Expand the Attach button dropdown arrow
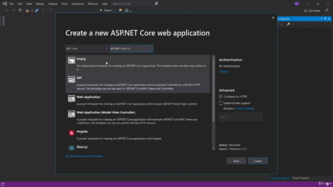The image size is (333, 187). pos(115,10)
